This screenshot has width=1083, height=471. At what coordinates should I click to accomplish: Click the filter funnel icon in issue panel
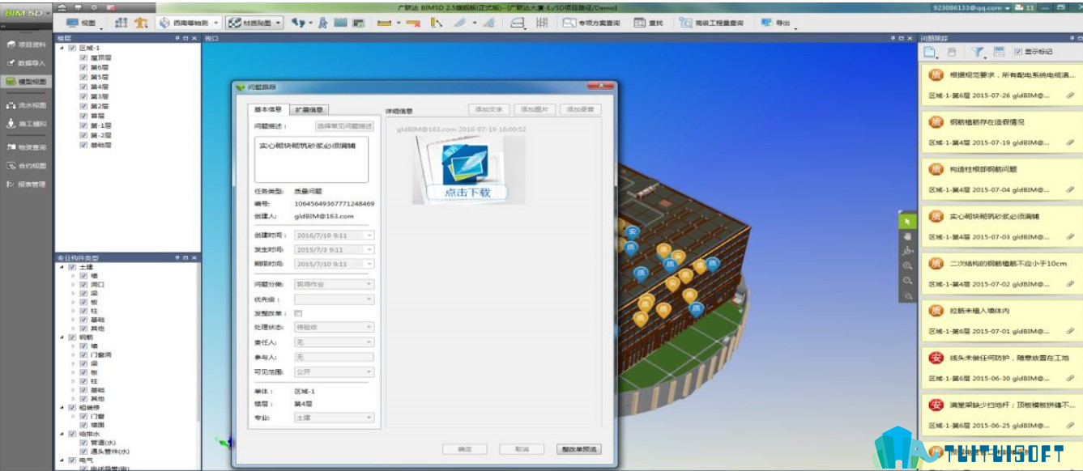pos(978,52)
